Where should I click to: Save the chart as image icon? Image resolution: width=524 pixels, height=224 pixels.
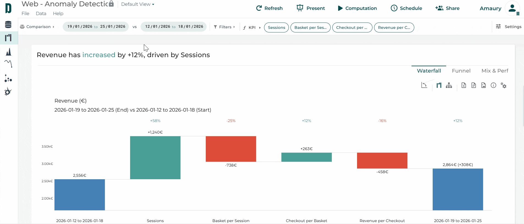pos(484,85)
